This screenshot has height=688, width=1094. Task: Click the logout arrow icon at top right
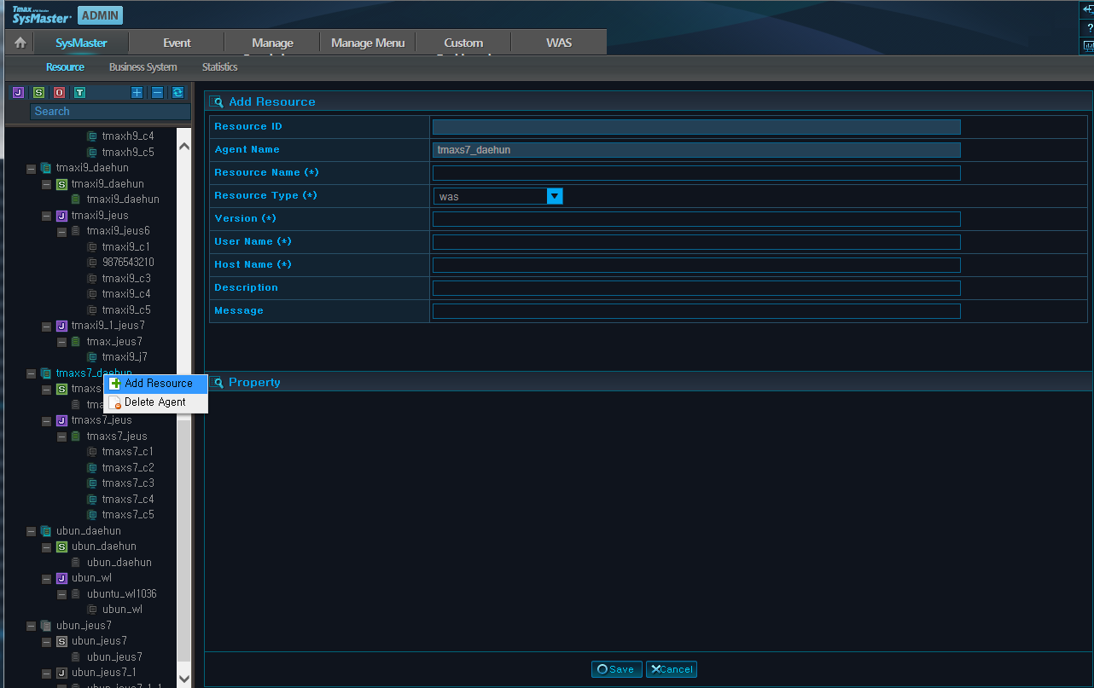(1087, 9)
